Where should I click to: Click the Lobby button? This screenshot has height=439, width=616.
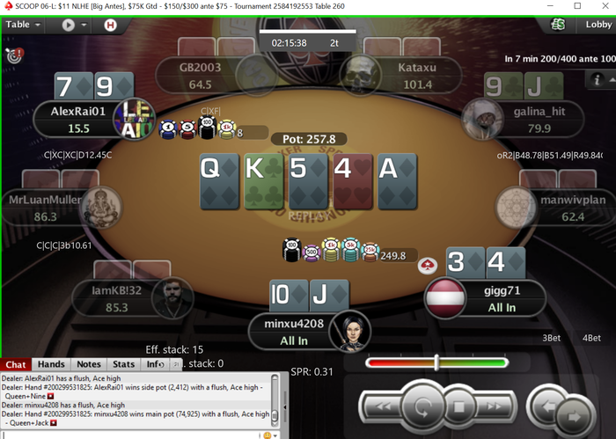(598, 25)
